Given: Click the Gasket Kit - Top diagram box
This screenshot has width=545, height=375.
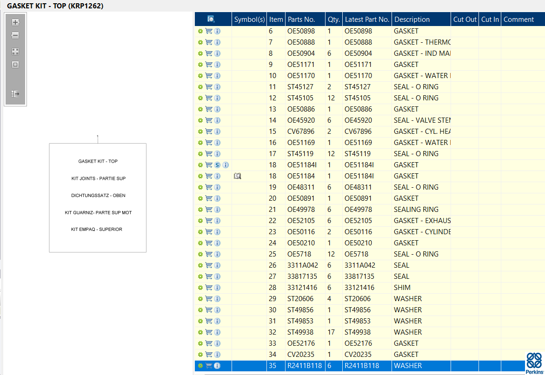Looking at the screenshot, I should [x=98, y=197].
